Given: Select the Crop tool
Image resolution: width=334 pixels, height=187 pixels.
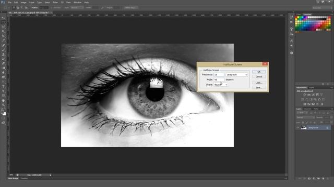Looking at the screenshot, I should click(x=3, y=36).
